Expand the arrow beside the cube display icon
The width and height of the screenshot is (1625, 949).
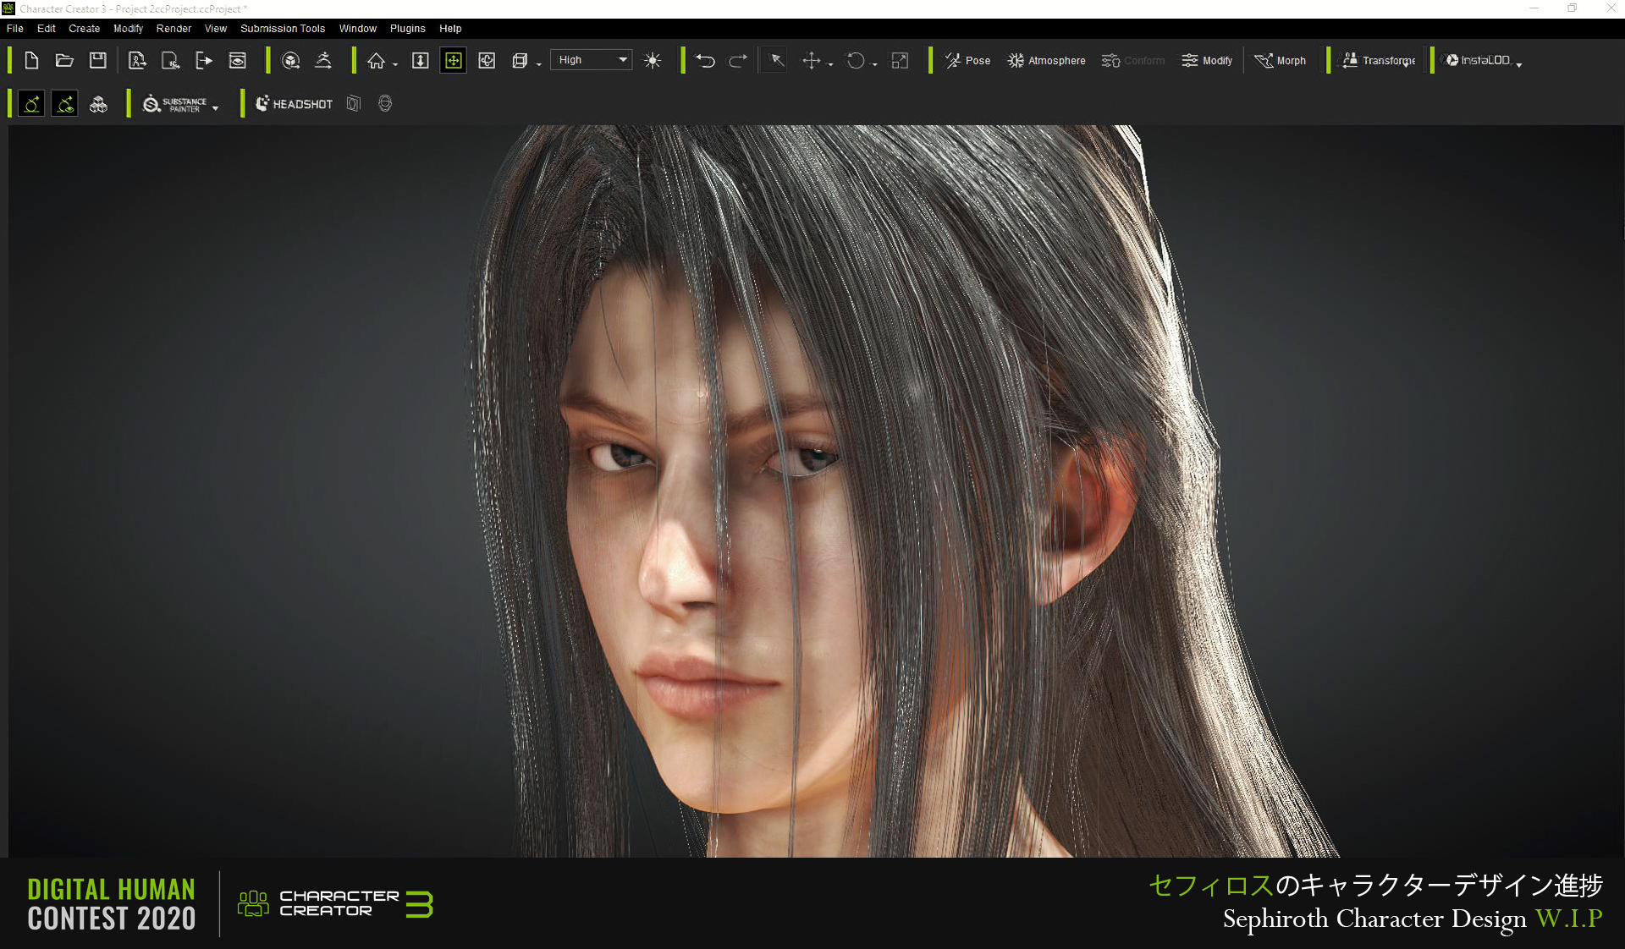(x=539, y=65)
